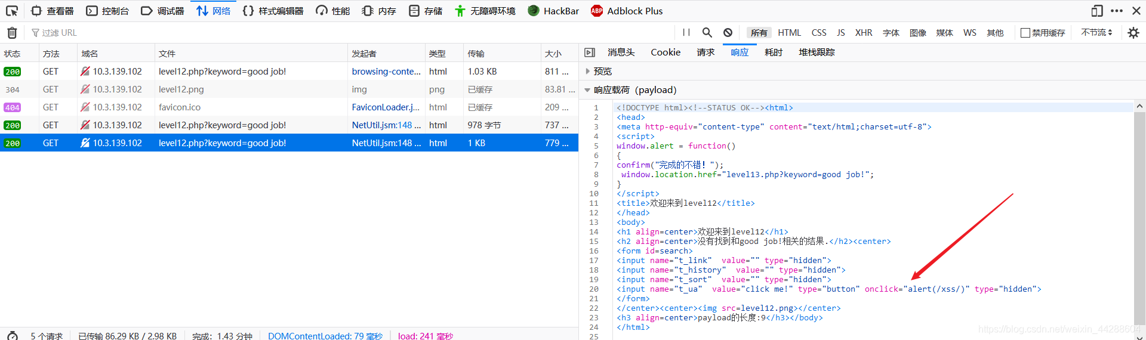The height and width of the screenshot is (340, 1146).
Task: Open network settings gear icon
Action: click(1133, 33)
